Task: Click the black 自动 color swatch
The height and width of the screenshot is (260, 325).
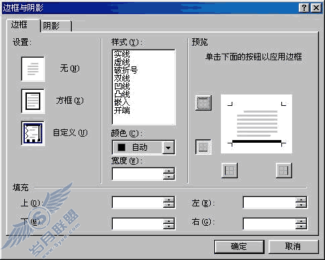Action: coord(122,147)
